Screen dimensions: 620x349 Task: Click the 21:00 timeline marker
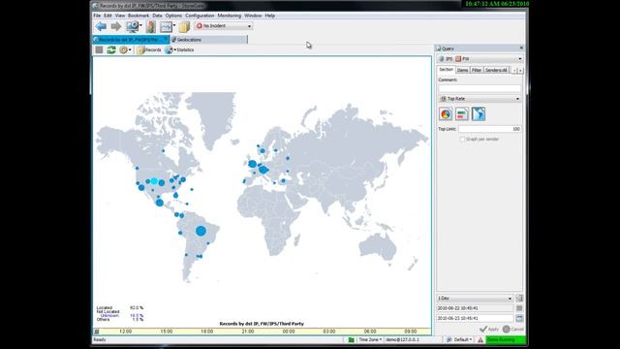tap(248, 332)
